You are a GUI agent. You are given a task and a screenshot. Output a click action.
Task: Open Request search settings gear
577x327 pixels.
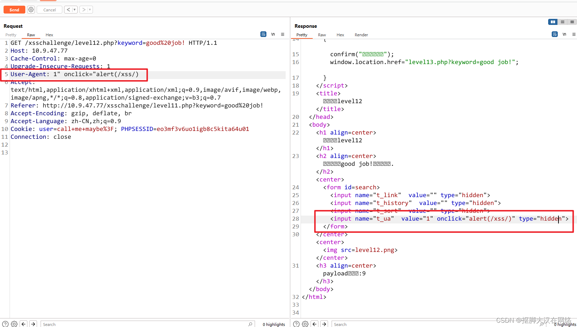pyautogui.click(x=14, y=324)
